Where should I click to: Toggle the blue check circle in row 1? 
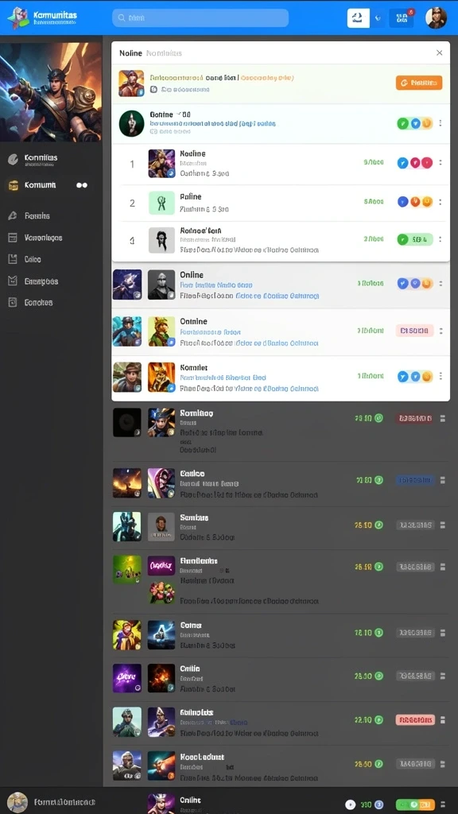(x=402, y=163)
